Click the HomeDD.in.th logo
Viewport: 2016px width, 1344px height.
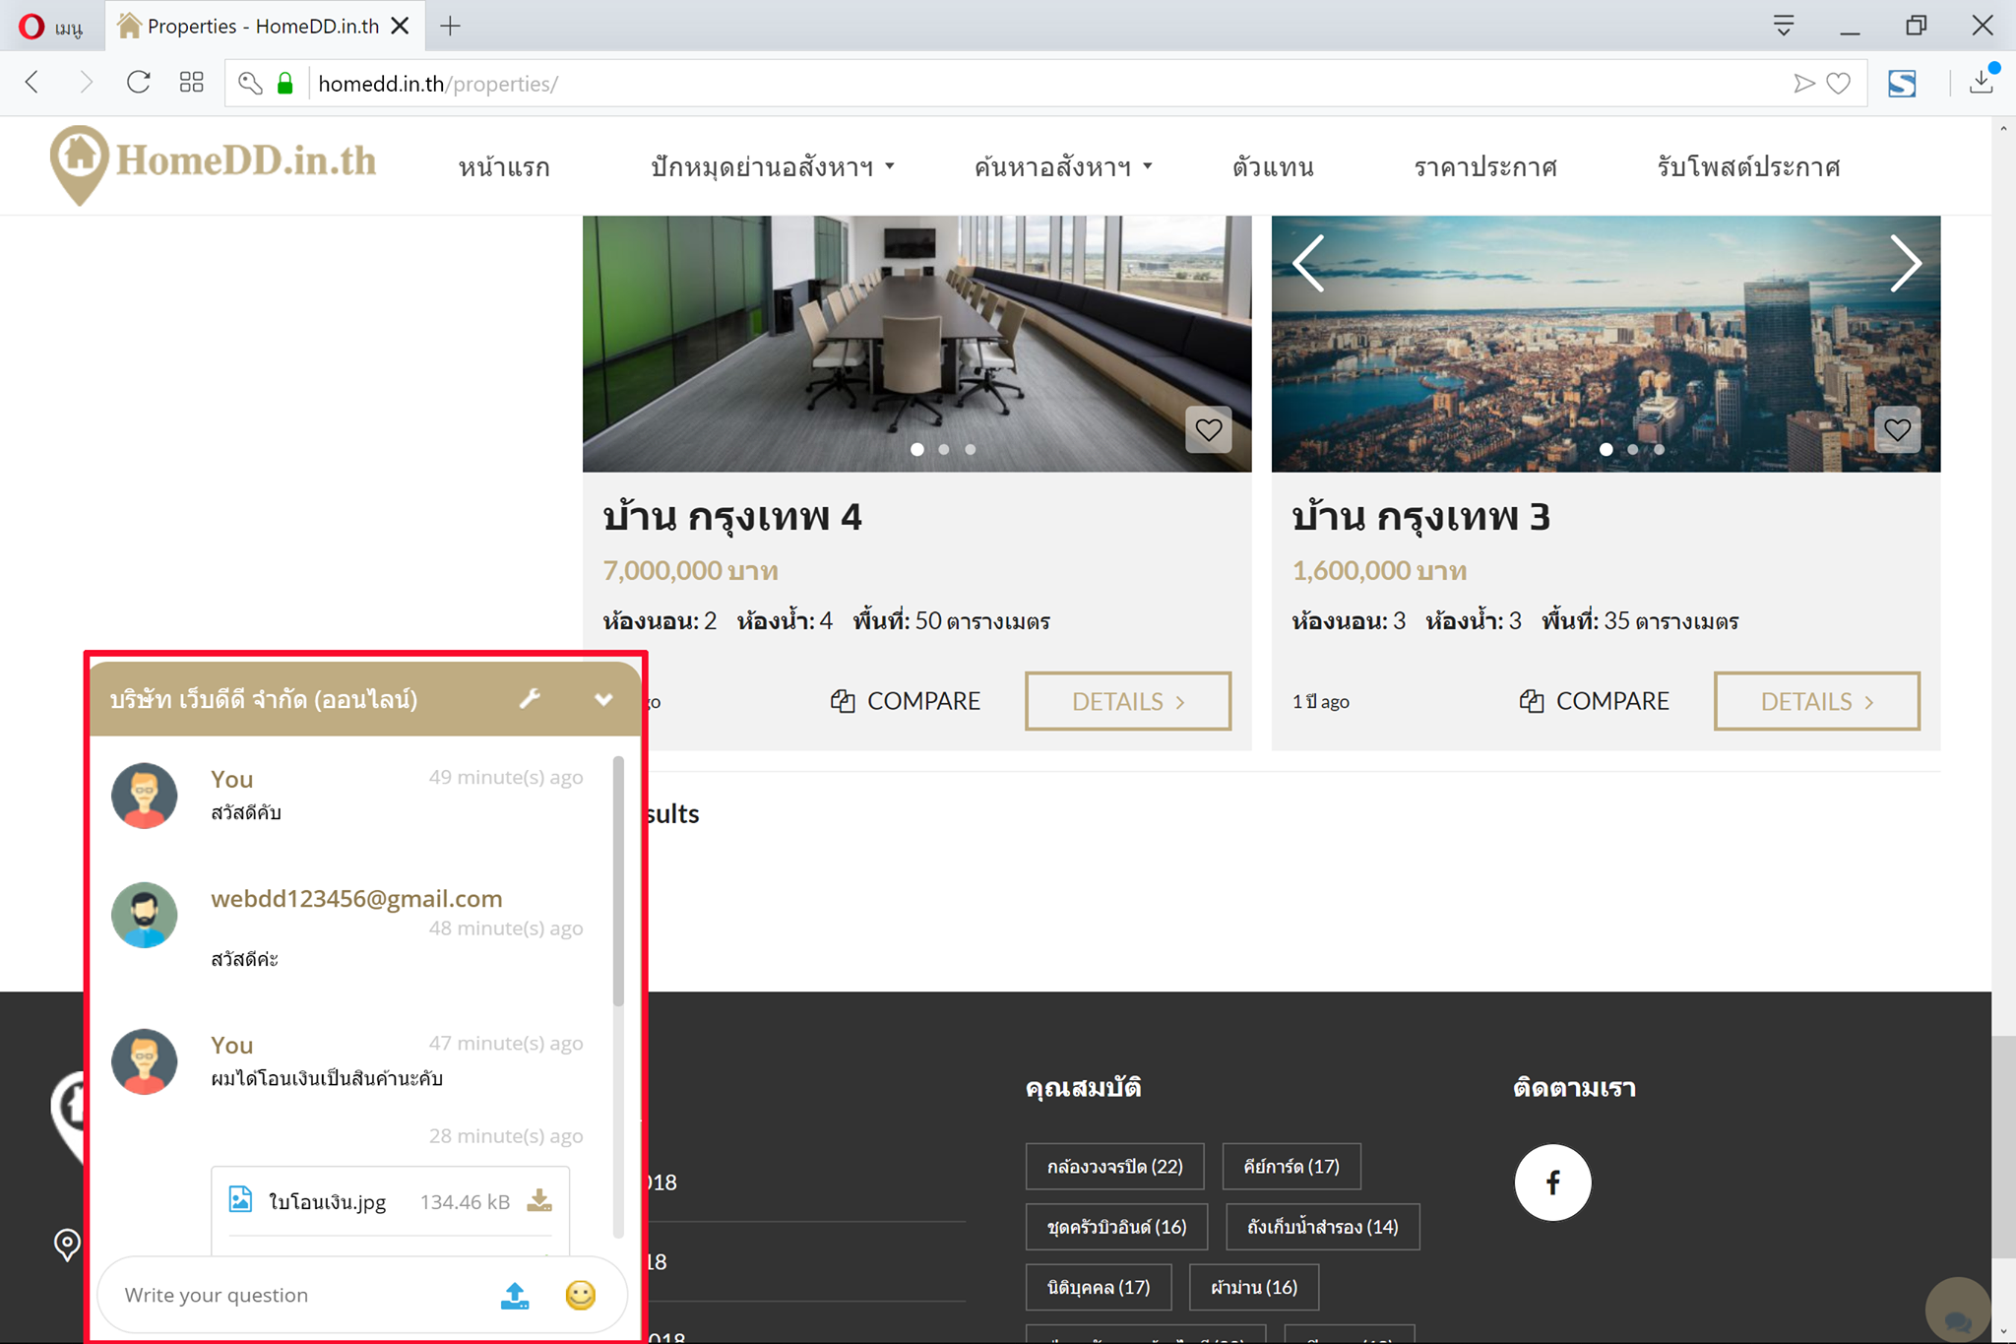pos(213,164)
